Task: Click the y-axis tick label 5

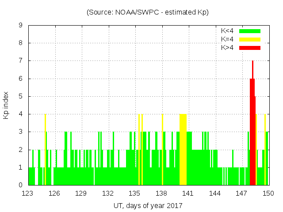Action: coord(21,96)
